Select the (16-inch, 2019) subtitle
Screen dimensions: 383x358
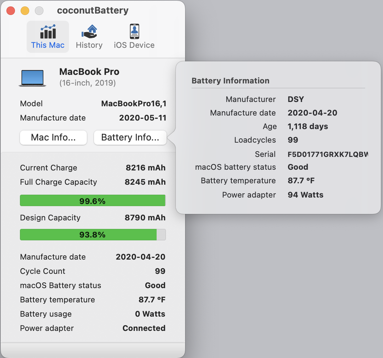[88, 83]
